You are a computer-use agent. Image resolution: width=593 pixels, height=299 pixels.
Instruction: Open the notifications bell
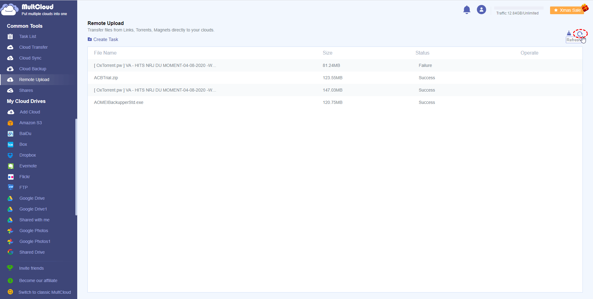pos(467,10)
